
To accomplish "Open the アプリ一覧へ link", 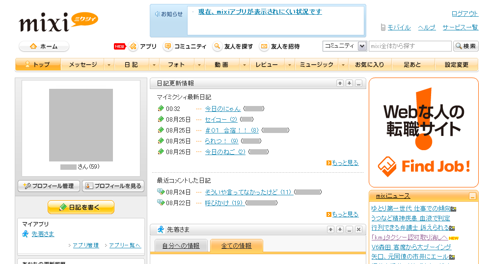I will [125, 245].
